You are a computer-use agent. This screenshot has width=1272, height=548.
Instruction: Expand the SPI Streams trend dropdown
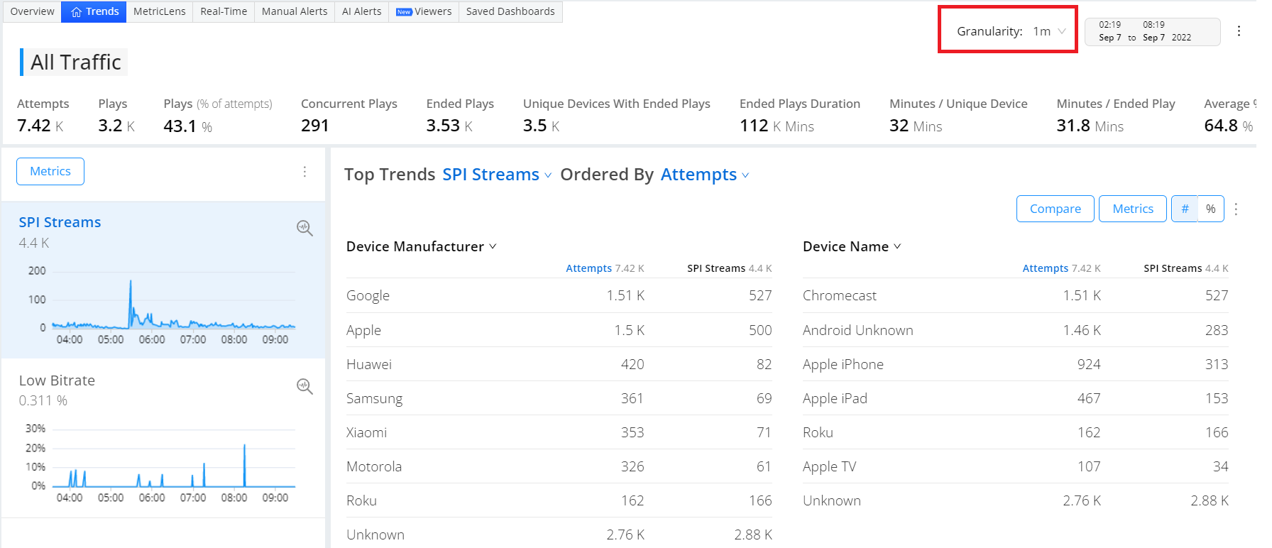pyautogui.click(x=497, y=175)
